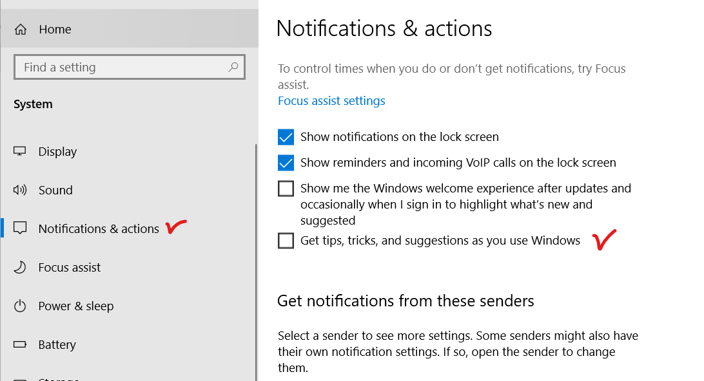Image resolution: width=704 pixels, height=381 pixels.
Task: Select the Notifications & actions label text
Action: [99, 228]
